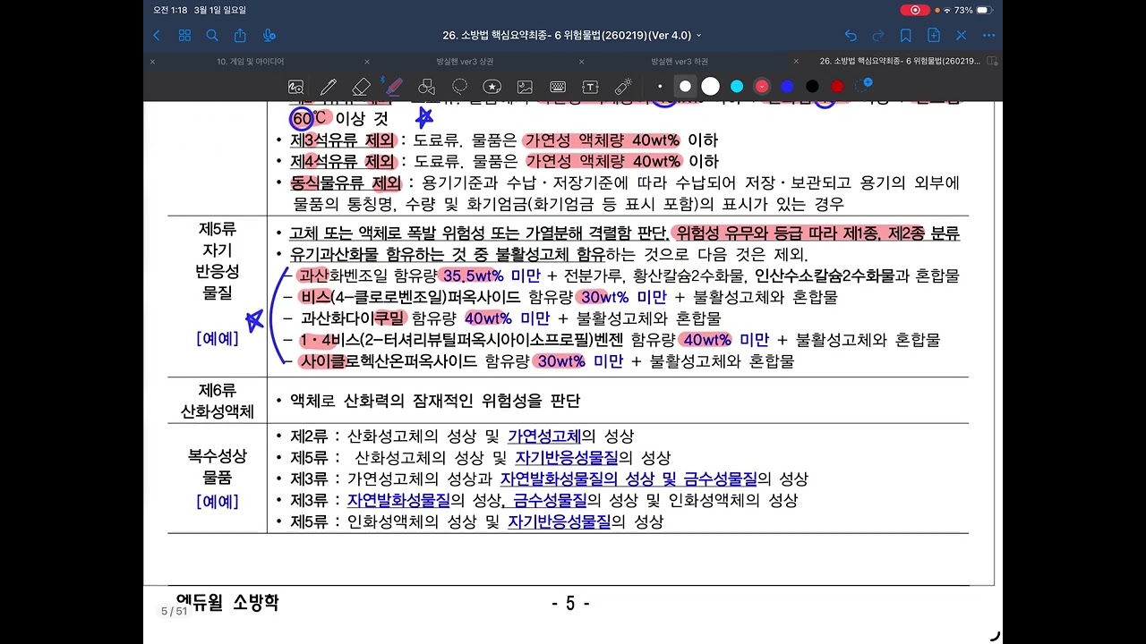
Task: Tap the 동식물유류 제외 text
Action: tap(345, 182)
